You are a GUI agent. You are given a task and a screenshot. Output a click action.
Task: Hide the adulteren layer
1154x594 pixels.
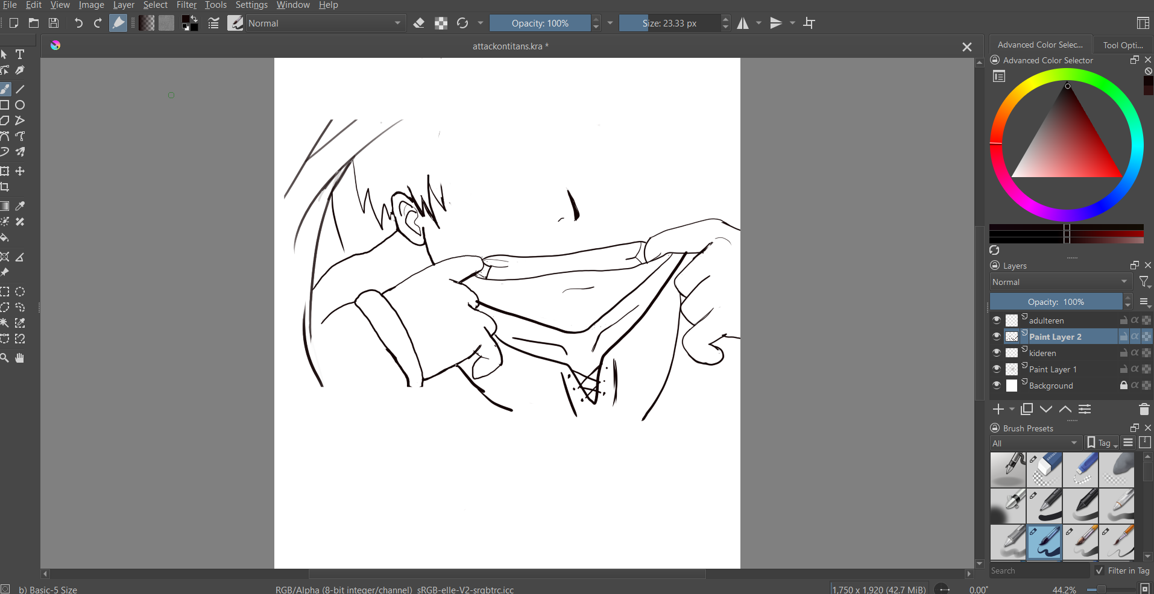point(997,320)
